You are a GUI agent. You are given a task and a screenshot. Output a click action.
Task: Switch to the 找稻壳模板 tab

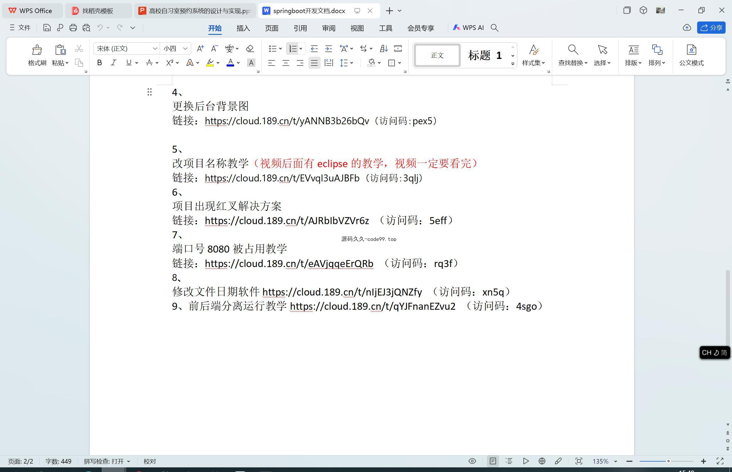point(98,11)
